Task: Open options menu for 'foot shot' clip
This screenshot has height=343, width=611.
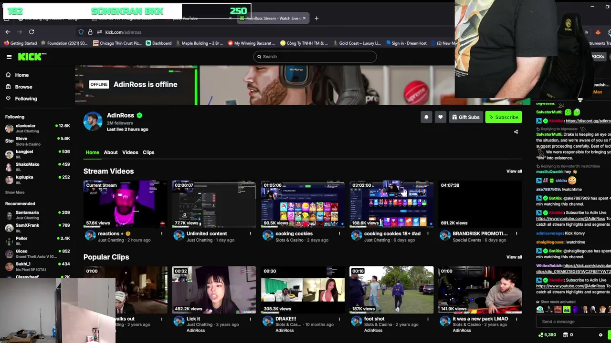Action: pyautogui.click(x=428, y=319)
